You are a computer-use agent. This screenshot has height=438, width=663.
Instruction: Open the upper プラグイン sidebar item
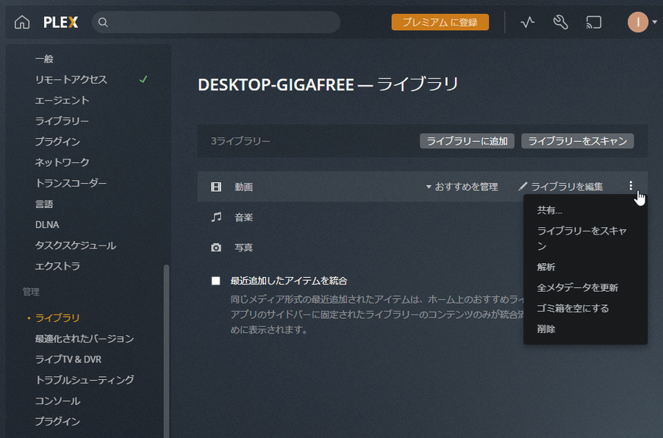coord(57,142)
